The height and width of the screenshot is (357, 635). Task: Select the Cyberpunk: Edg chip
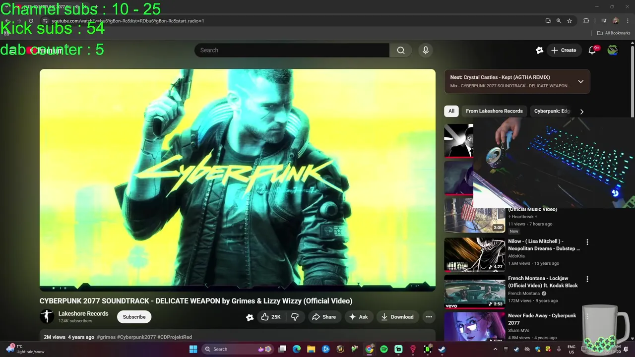point(552,111)
